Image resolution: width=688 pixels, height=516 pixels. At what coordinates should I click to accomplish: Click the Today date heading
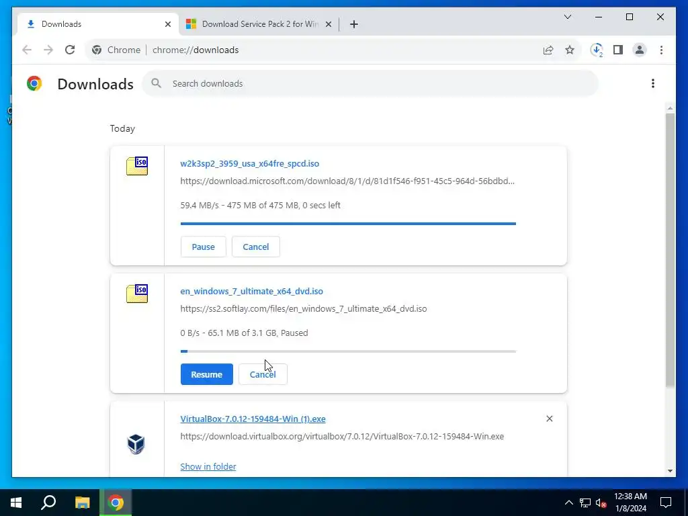tap(122, 128)
